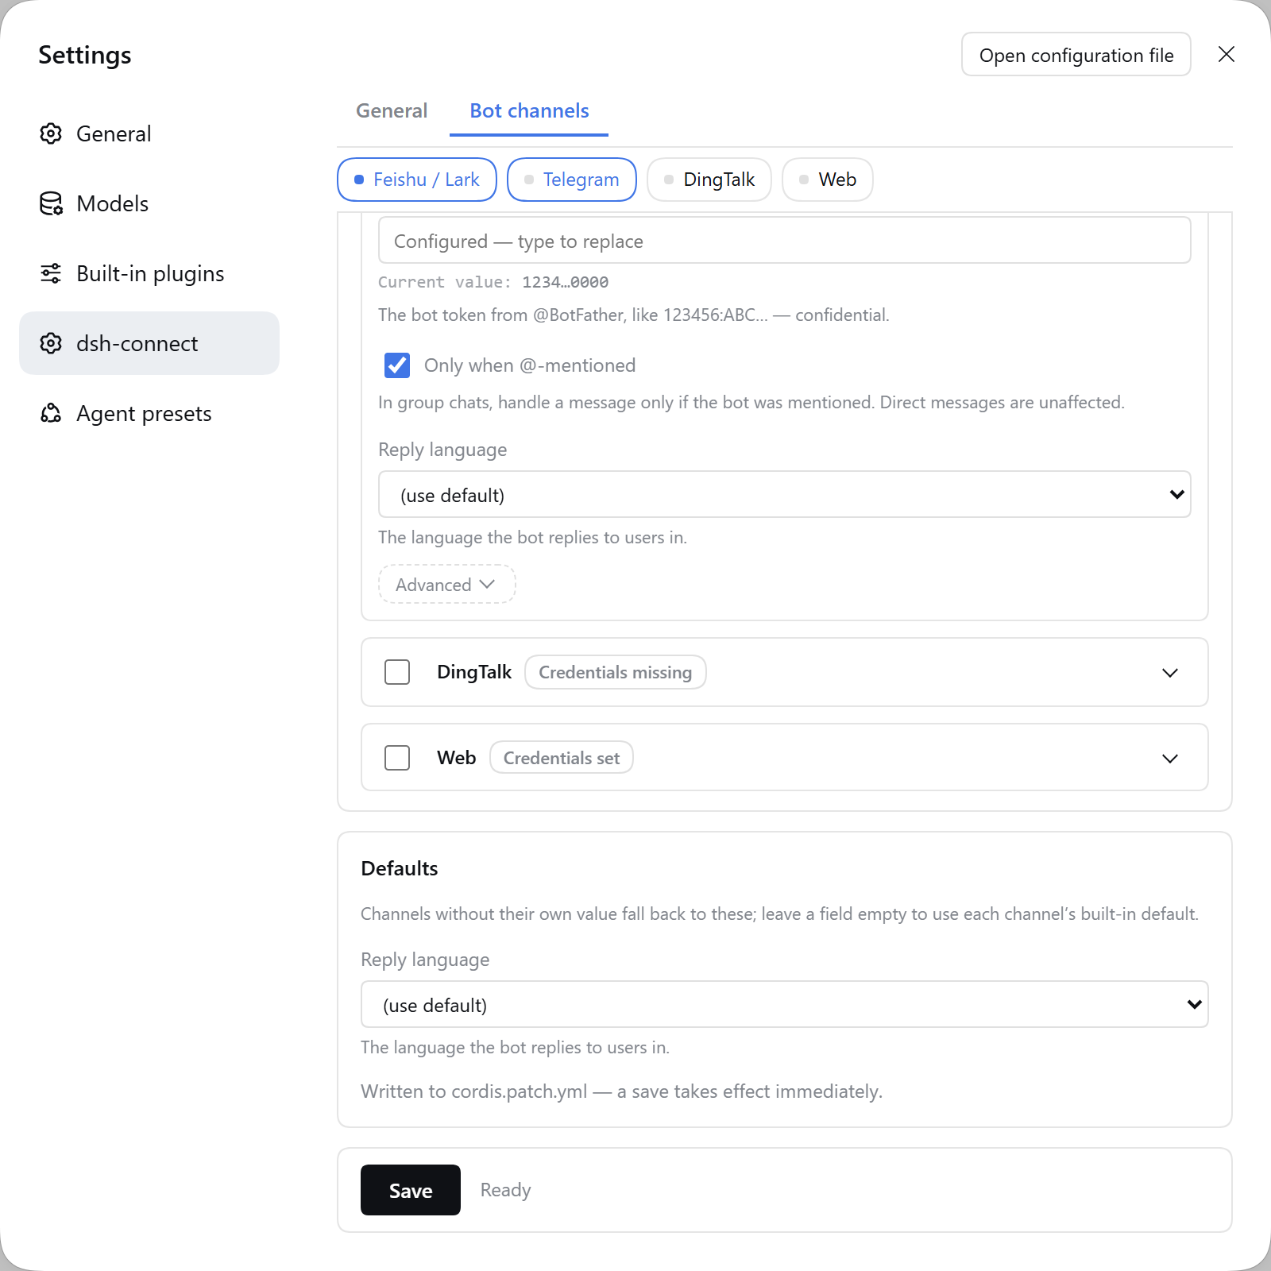Click the Credentials set badge
This screenshot has width=1271, height=1271.
coord(562,758)
